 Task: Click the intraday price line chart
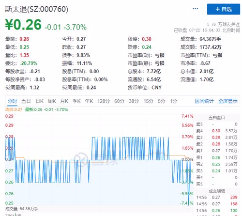click(99, 160)
